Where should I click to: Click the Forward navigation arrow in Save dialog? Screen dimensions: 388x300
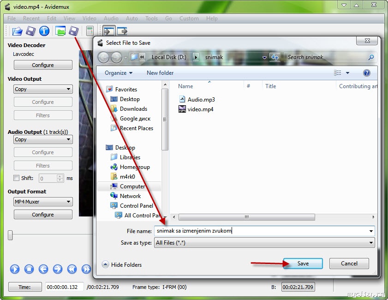[x=116, y=57]
